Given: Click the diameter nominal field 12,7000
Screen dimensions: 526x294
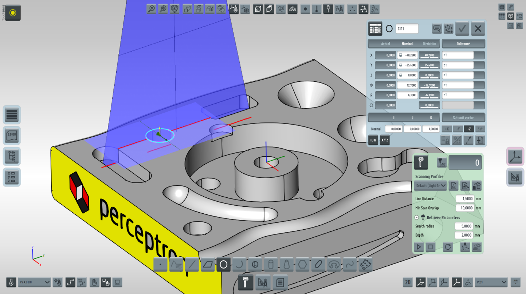Looking at the screenshot, I should pos(407,85).
